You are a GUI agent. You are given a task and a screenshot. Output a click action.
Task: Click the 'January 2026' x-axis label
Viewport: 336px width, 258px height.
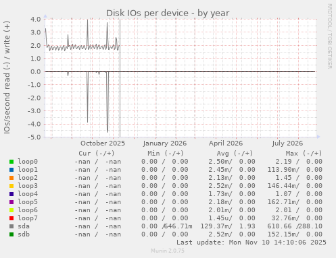[x=165, y=143]
